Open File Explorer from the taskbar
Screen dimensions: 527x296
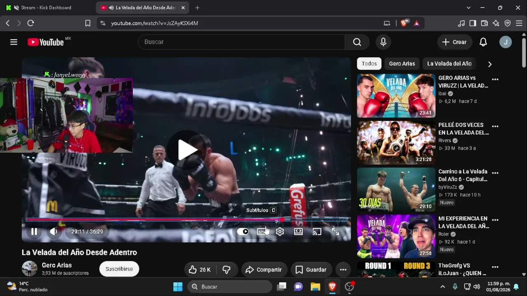pyautogui.click(x=315, y=287)
